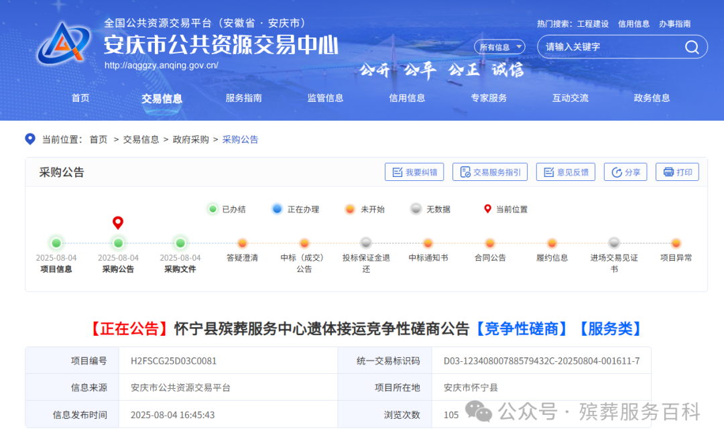The width and height of the screenshot is (724, 441).
Task: Click the red pin above 采购公告 timeline node
Action: [118, 222]
